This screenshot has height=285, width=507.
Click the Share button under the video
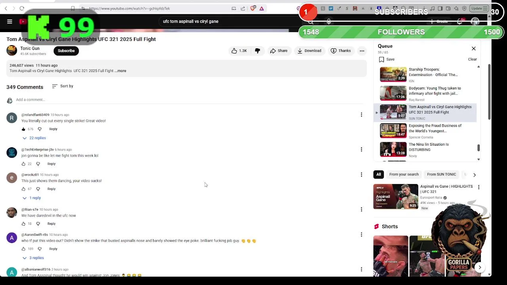point(278,51)
